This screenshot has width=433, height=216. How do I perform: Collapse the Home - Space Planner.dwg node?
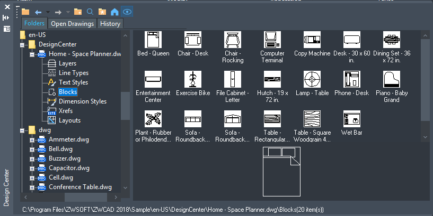(x=32, y=54)
